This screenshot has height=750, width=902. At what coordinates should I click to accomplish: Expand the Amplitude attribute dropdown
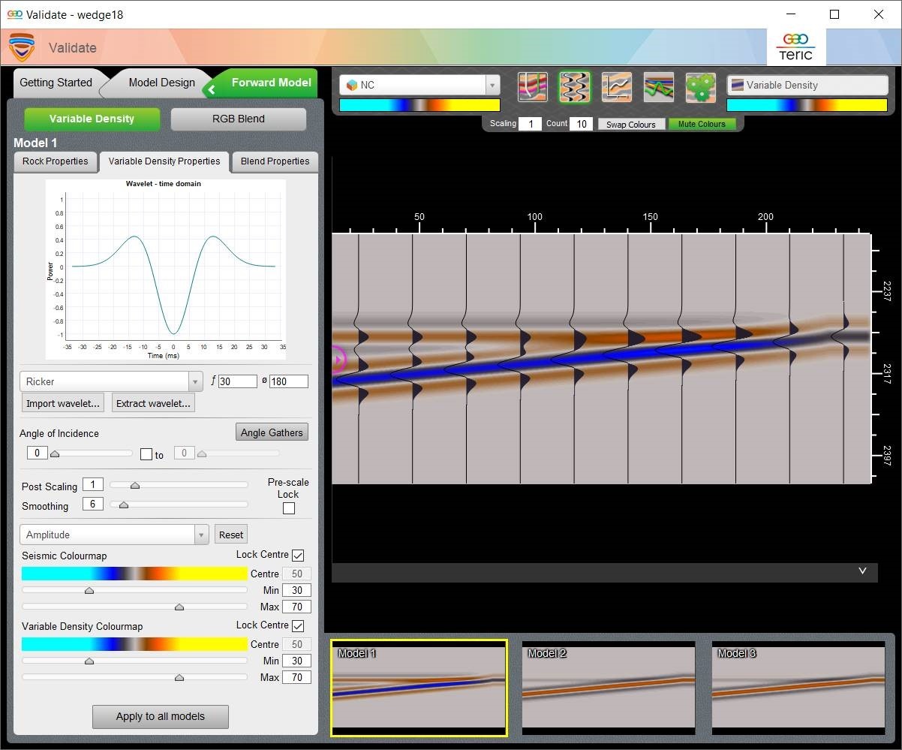(x=201, y=535)
